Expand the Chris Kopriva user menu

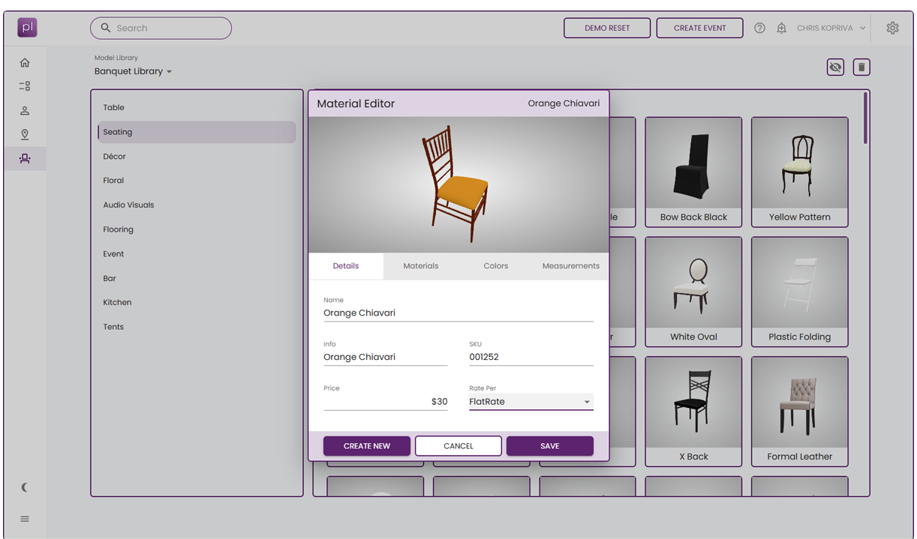click(831, 28)
